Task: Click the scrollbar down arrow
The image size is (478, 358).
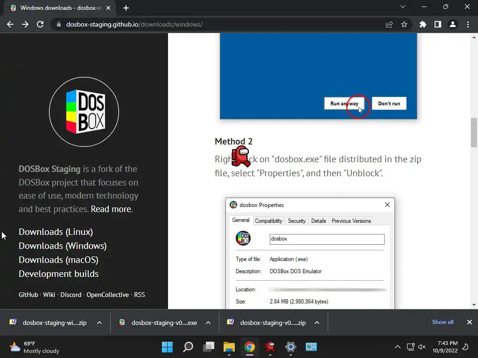Action: 474,305
